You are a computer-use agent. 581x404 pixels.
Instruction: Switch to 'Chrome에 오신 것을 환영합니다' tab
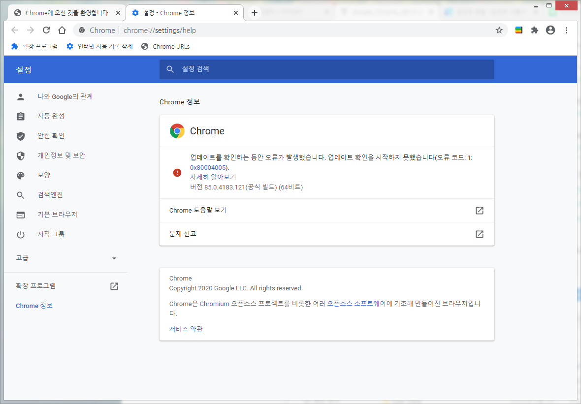[66, 13]
